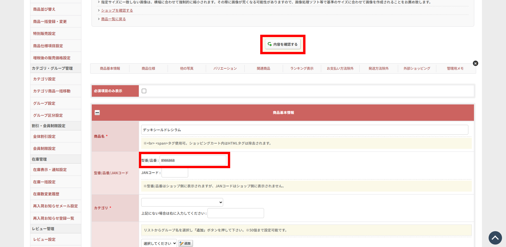506x247 pixels.
Task: Select 全体割引設定 in the sidebar
Action: point(44,137)
